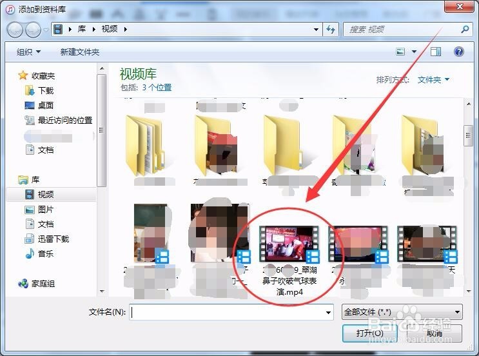Click the video library icon in address bar
Screen dimensions: 479x356
(x=58, y=29)
